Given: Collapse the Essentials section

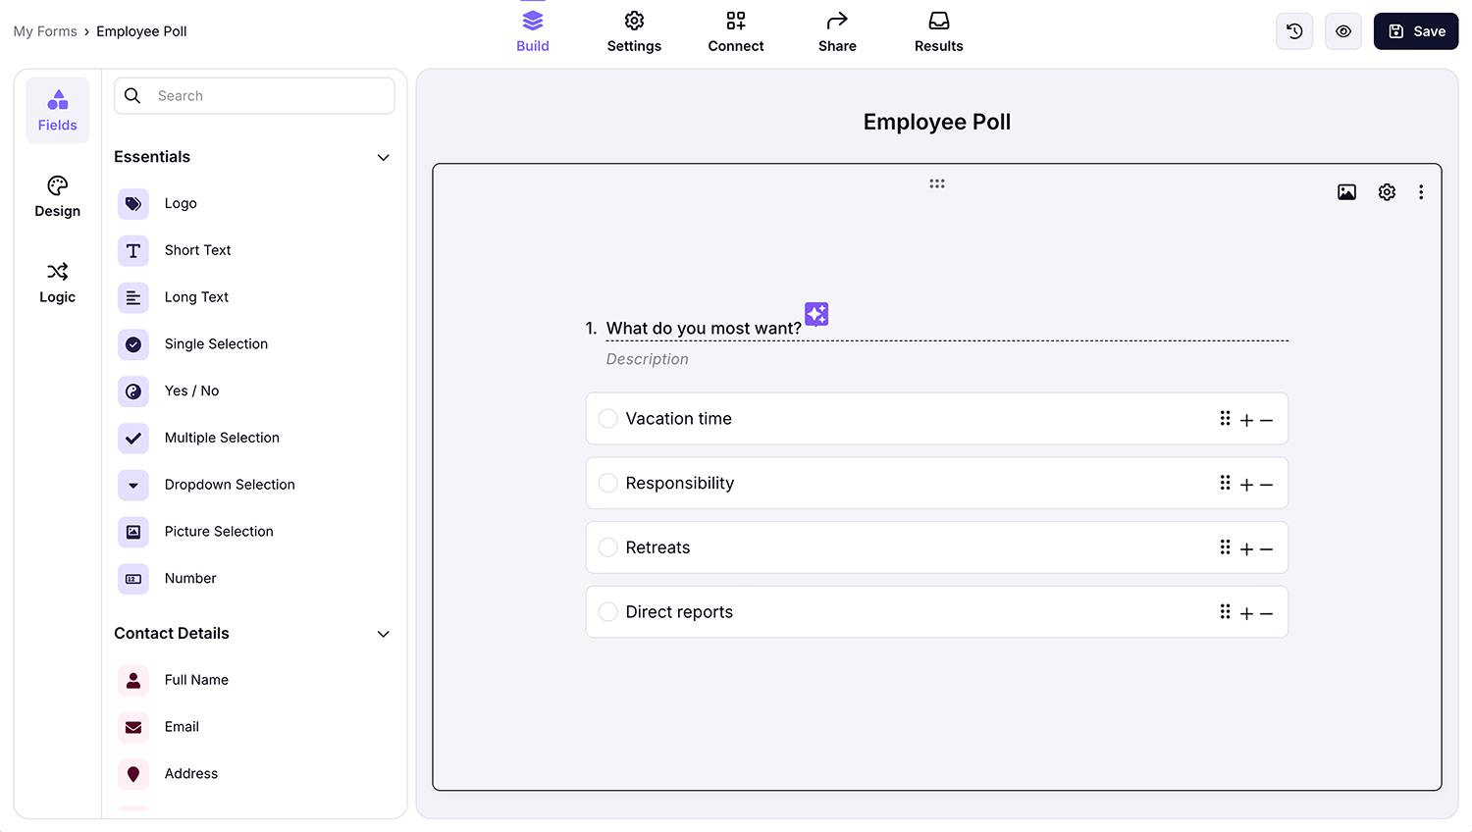Looking at the screenshot, I should [x=383, y=157].
